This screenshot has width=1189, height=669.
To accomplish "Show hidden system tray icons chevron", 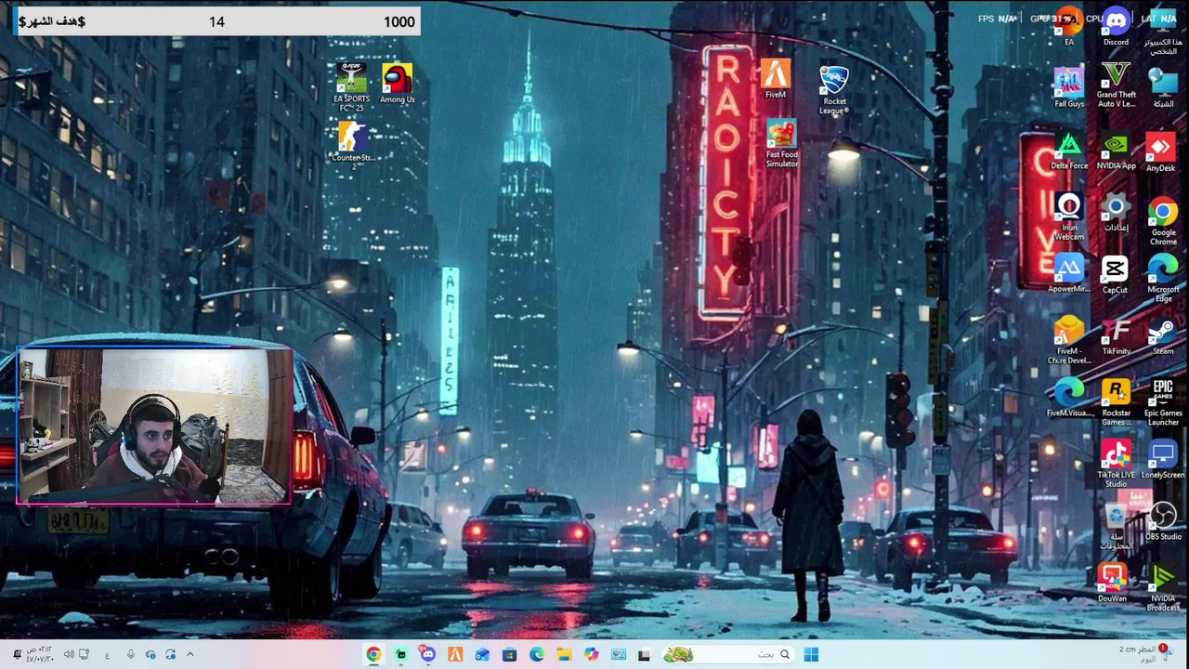I will [x=190, y=655].
